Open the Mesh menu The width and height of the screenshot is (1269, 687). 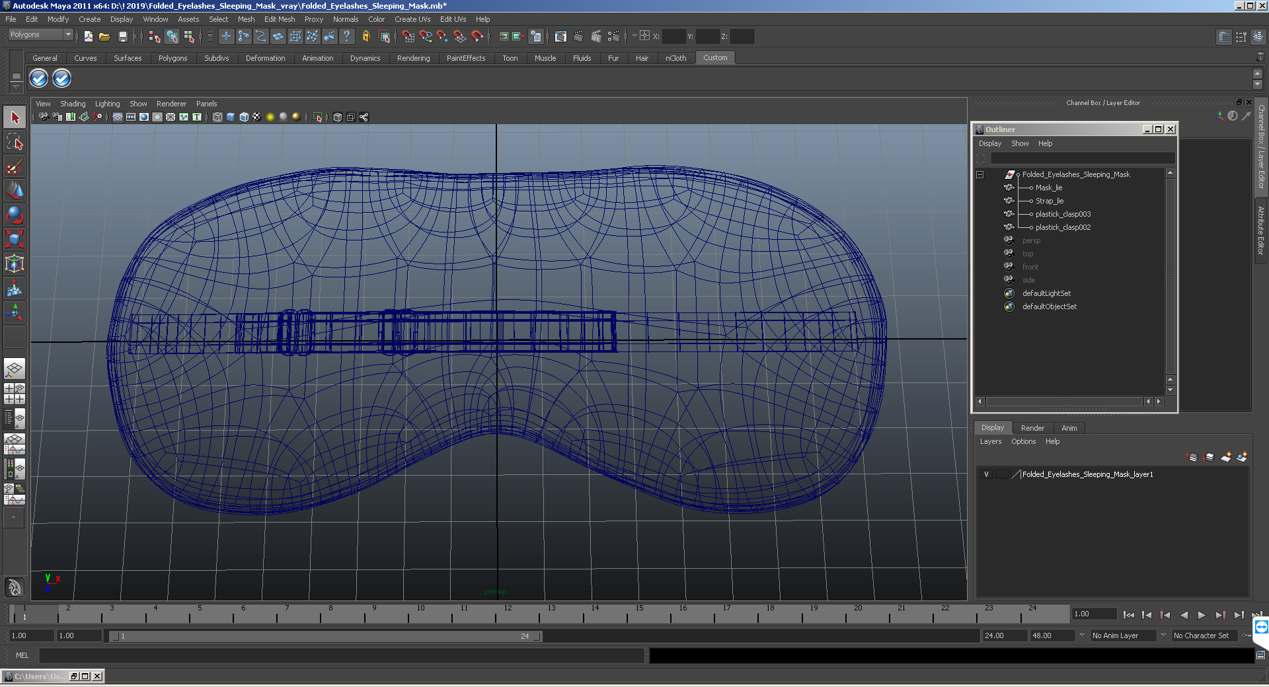(246, 19)
